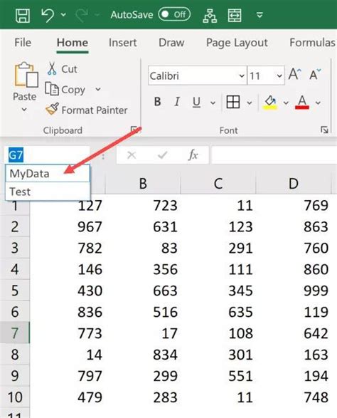Expand the Underline style arrow
This screenshot has width=337, height=418.
213,103
